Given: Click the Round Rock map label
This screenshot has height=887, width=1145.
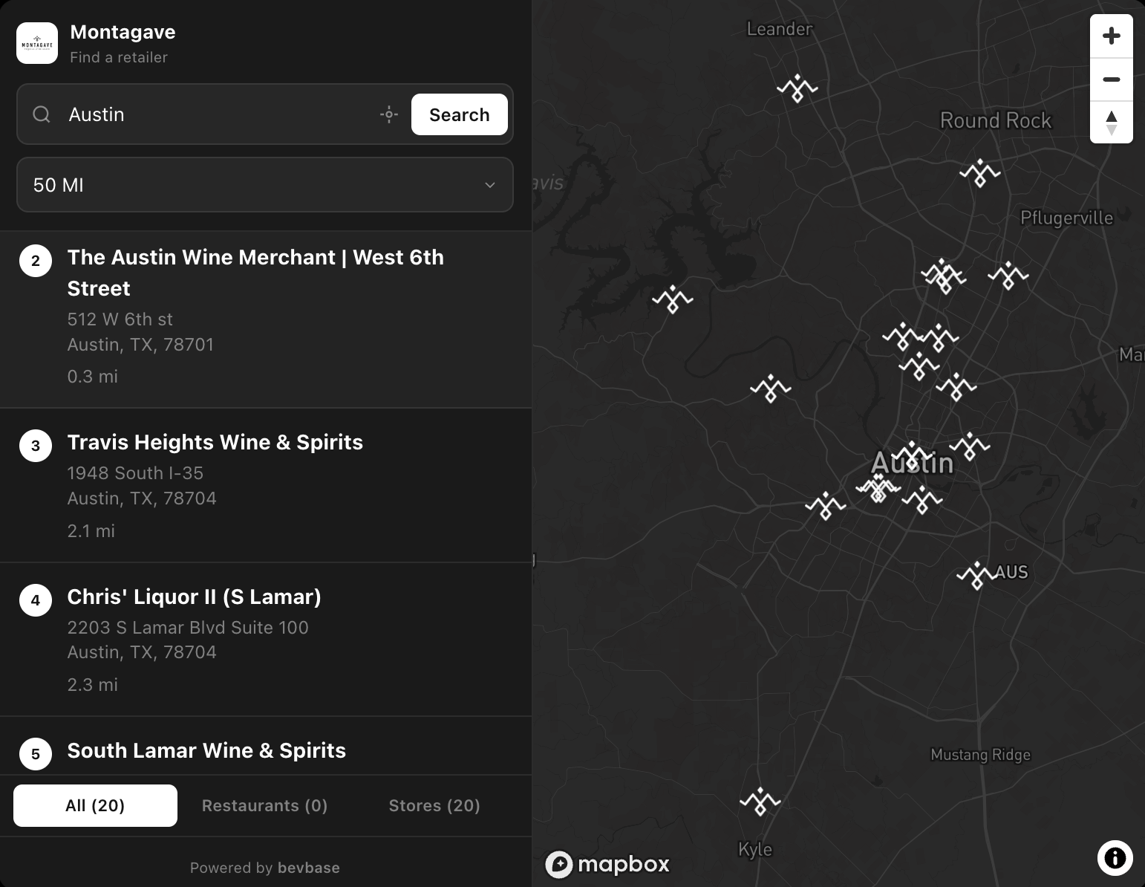Looking at the screenshot, I should click(x=996, y=120).
